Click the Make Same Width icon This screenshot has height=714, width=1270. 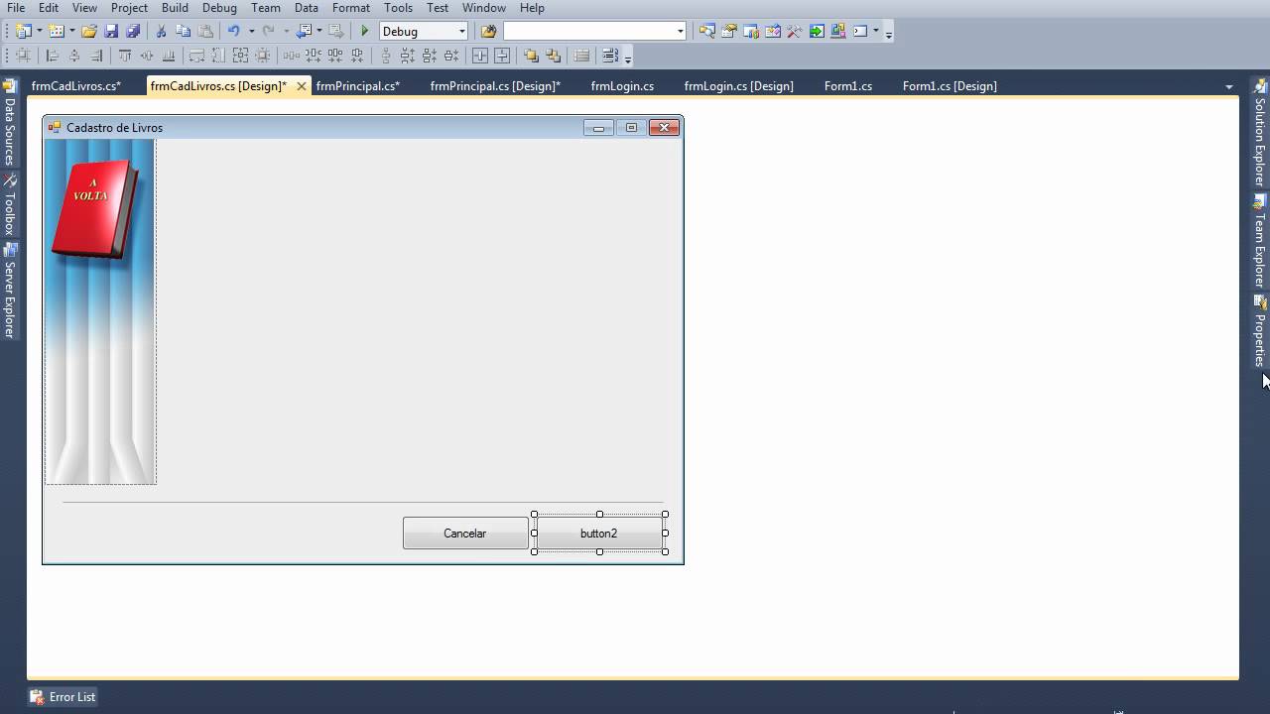pyautogui.click(x=196, y=56)
